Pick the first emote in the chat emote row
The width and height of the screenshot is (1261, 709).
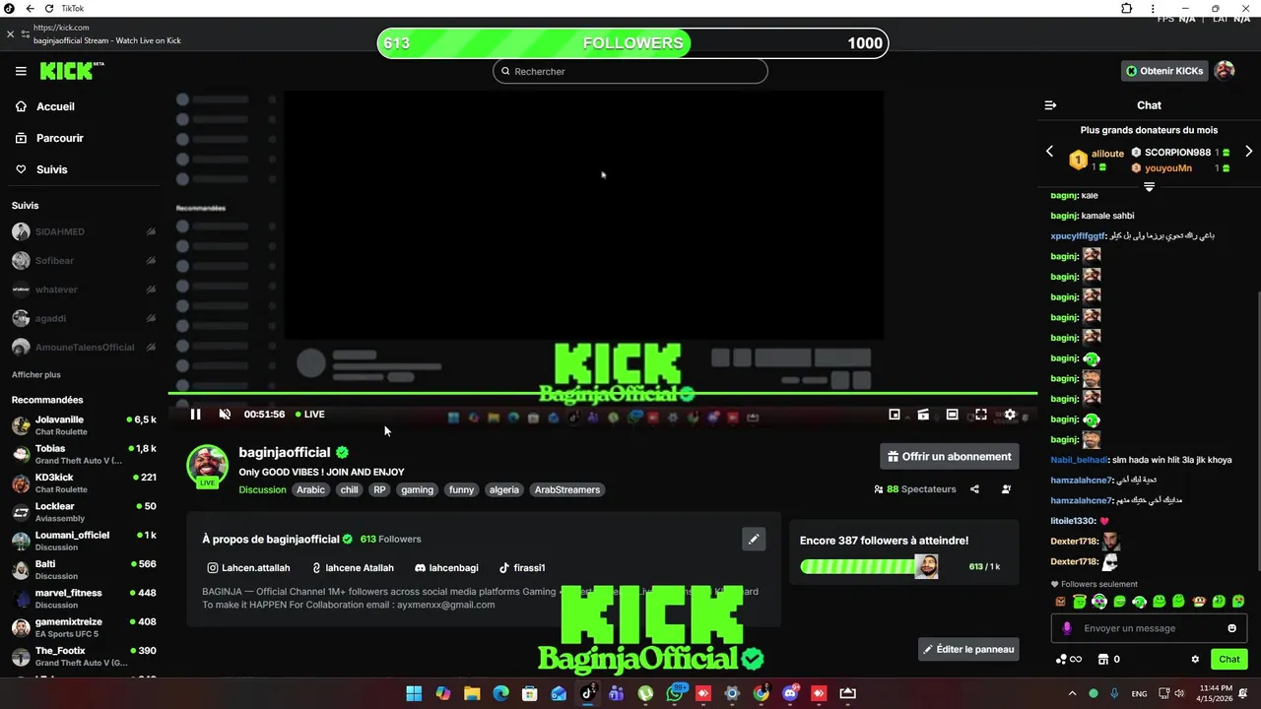[1060, 601]
